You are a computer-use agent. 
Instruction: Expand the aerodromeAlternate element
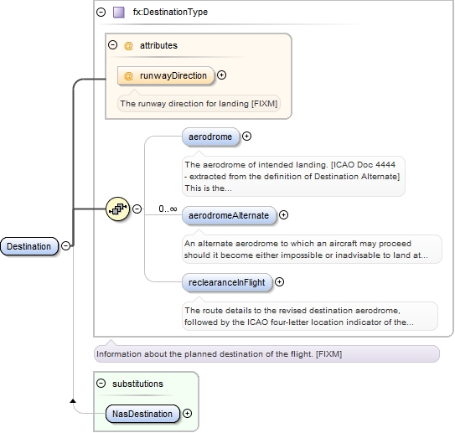coord(283,215)
